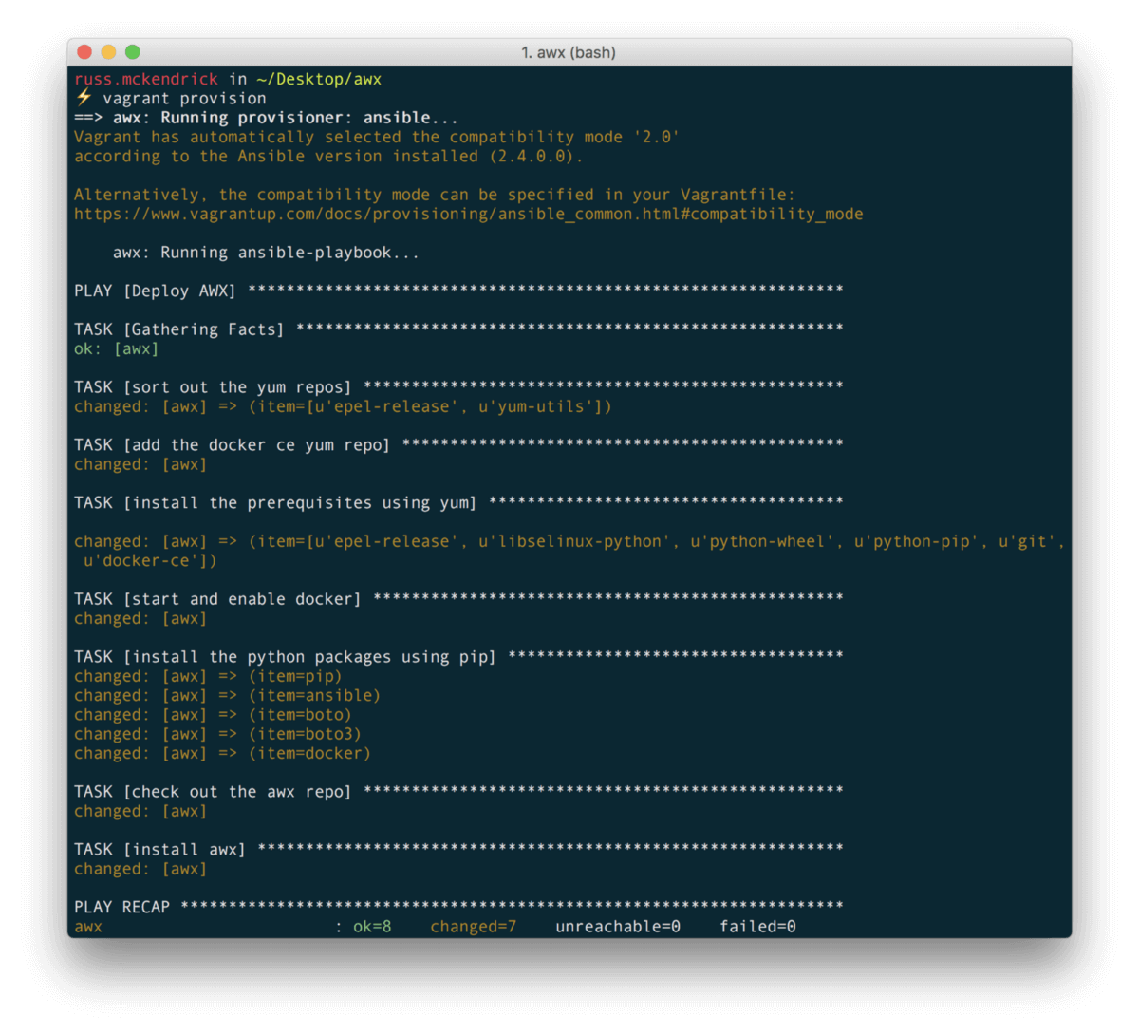The image size is (1139, 1034).
Task: Click the 'changed=7' recap value
Action: coord(474,927)
